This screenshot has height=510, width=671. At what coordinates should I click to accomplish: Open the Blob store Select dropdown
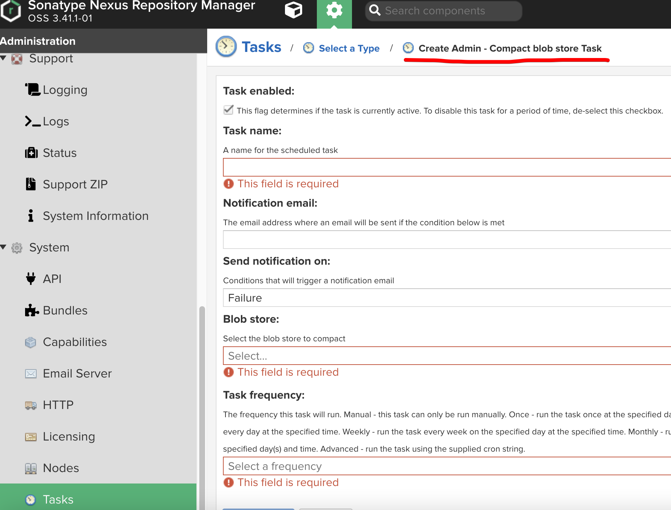[x=447, y=356]
